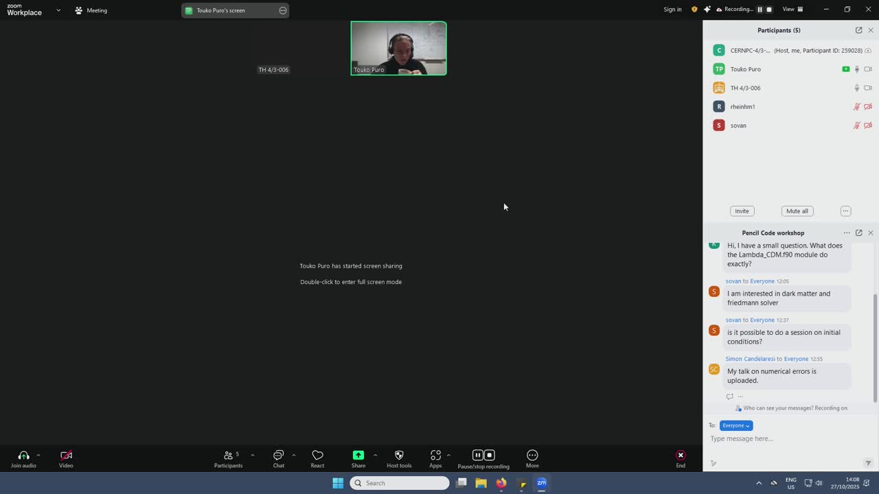Pop out the Participants panel

[858, 30]
